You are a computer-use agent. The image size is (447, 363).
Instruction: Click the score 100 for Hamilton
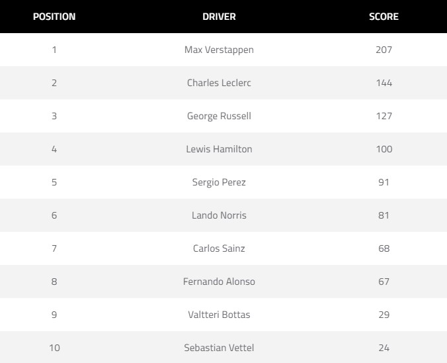(384, 149)
